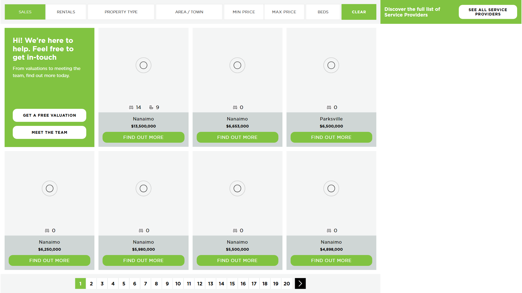Click bed icon on $13,500,000 Nanaimo listing
The width and height of the screenshot is (522, 293).
pos(131,107)
